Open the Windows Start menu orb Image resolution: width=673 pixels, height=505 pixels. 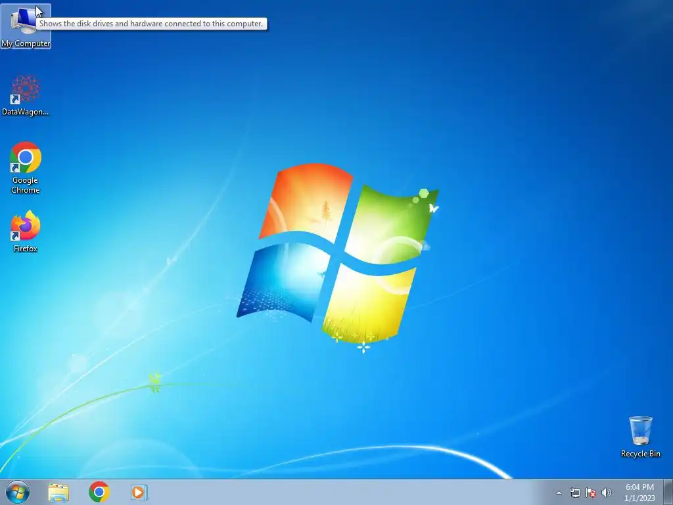click(x=18, y=492)
